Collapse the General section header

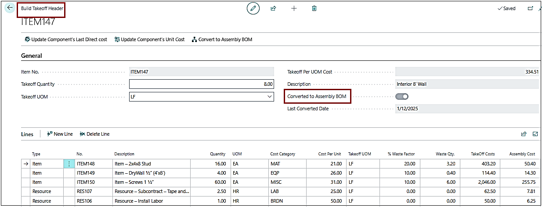click(x=32, y=56)
